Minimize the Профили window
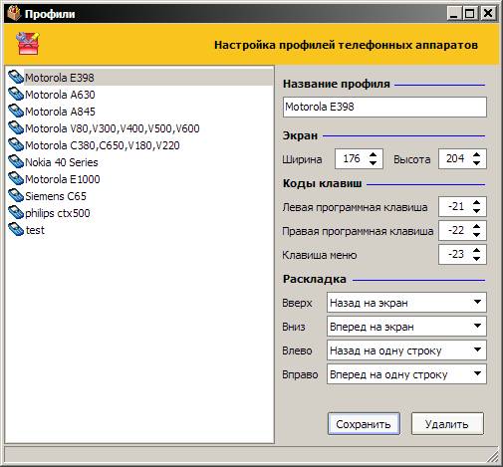 pos(454,14)
